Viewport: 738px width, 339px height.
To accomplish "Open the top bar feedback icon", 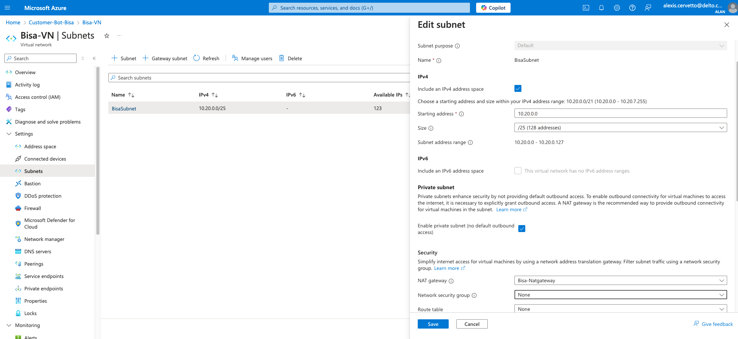I will [648, 8].
